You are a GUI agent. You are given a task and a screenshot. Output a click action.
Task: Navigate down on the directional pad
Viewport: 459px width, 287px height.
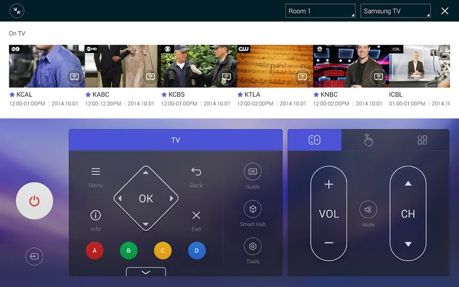click(x=145, y=224)
